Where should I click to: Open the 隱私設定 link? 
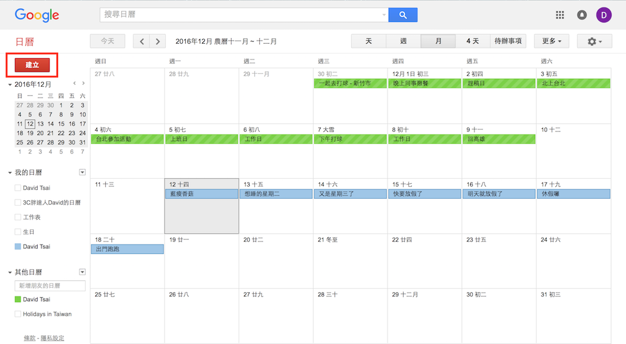(x=52, y=338)
